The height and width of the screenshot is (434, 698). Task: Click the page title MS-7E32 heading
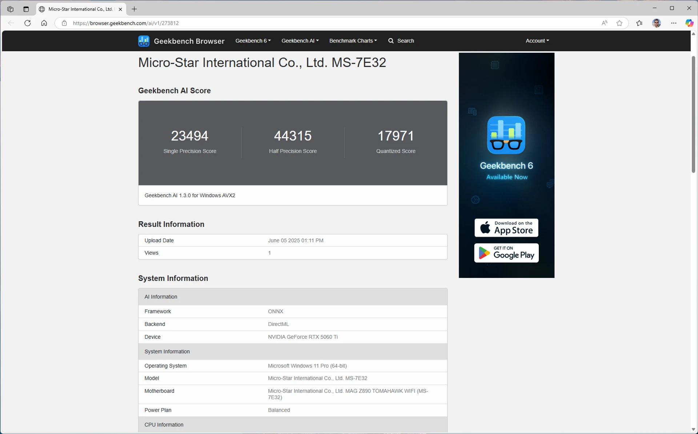pyautogui.click(x=262, y=63)
